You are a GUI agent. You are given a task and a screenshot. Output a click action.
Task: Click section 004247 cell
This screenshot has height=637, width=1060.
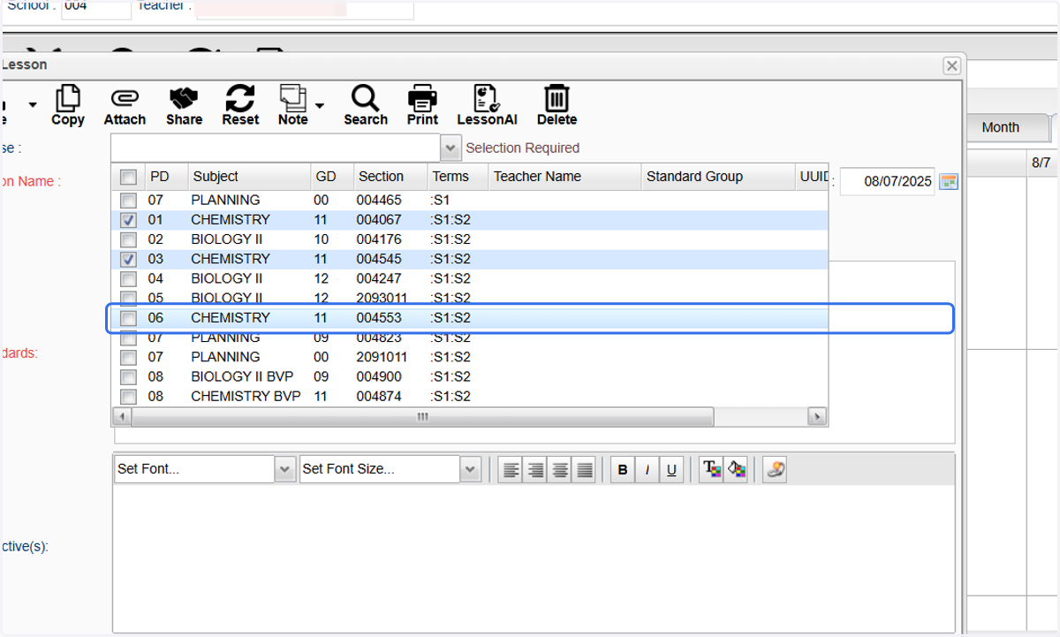(379, 278)
